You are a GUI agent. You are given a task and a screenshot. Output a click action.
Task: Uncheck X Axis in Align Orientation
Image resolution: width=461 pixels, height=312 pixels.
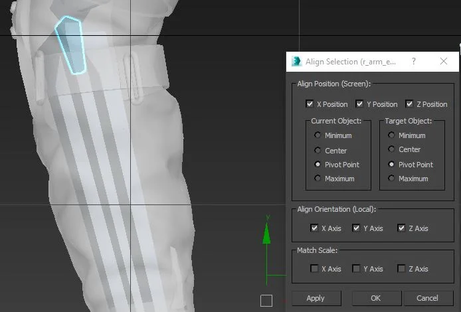coord(314,228)
